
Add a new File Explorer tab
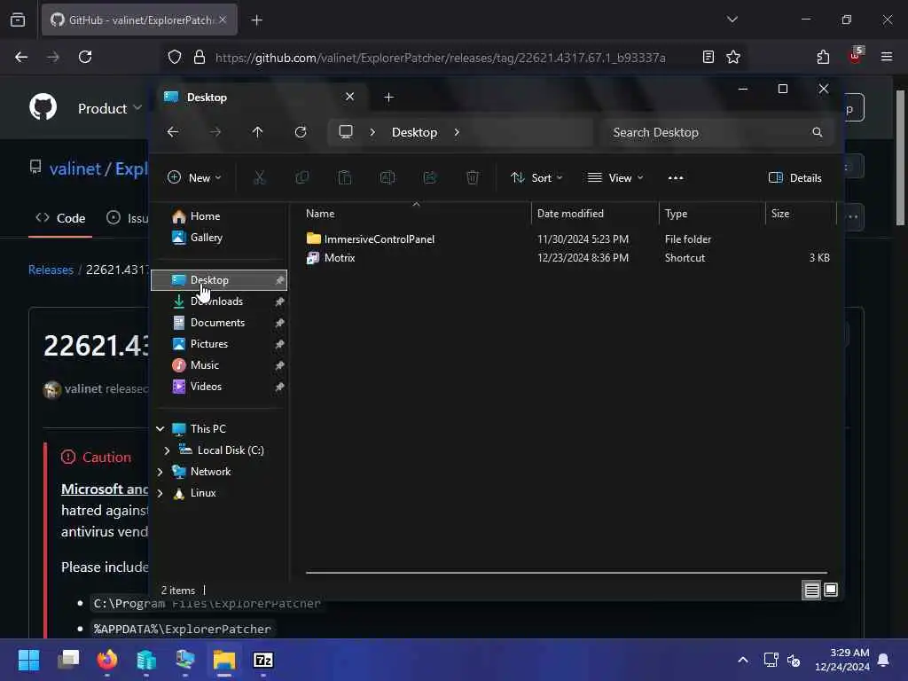(x=388, y=98)
